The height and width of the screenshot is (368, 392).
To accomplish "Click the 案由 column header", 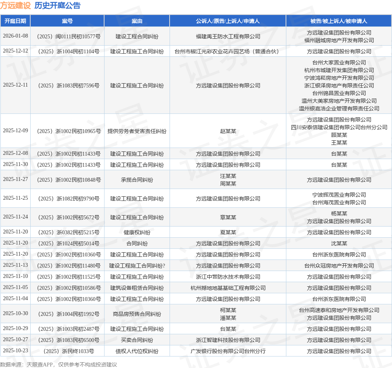I will click(137, 21).
